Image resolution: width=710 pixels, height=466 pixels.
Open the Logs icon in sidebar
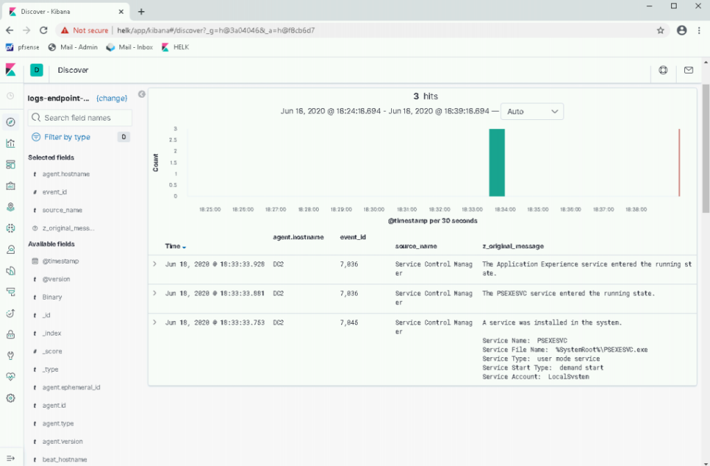click(x=10, y=271)
